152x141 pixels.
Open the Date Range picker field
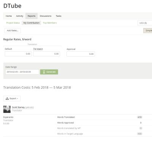(x=22, y=72)
